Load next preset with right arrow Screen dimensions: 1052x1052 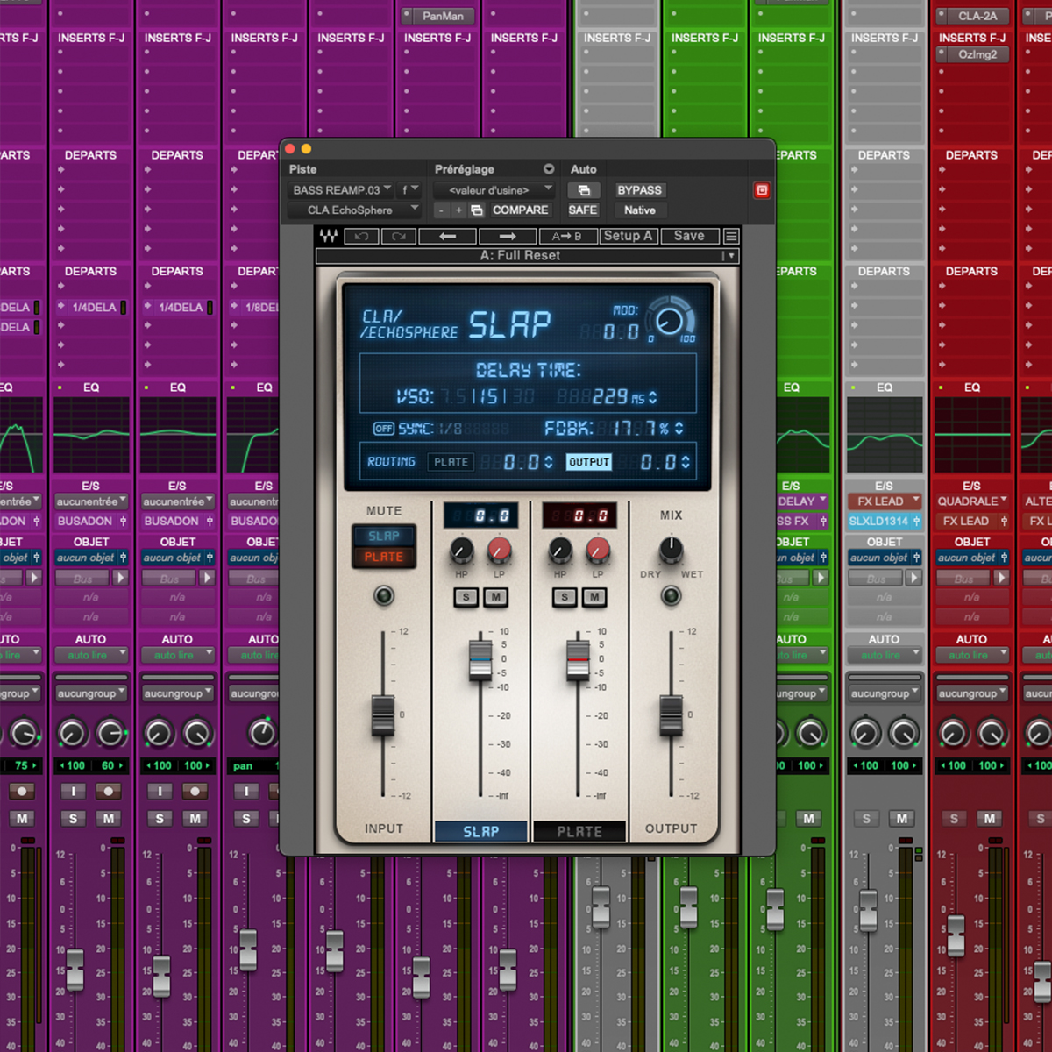507,236
